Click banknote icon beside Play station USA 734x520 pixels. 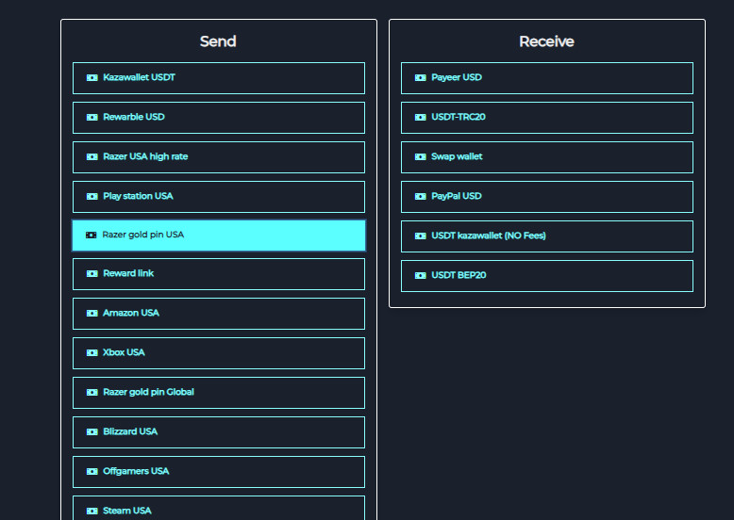click(x=92, y=196)
